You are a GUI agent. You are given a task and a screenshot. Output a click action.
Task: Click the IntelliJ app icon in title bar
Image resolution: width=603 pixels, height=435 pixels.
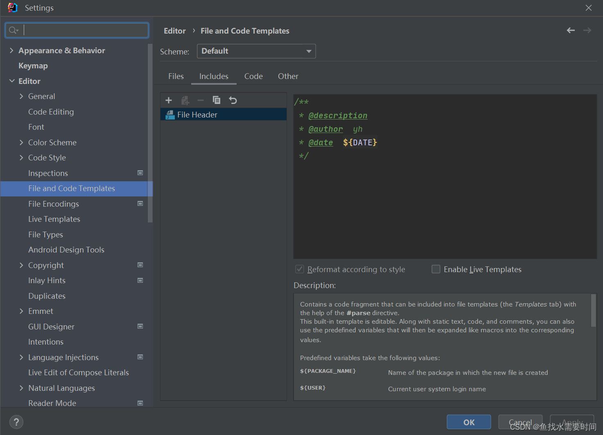point(13,8)
